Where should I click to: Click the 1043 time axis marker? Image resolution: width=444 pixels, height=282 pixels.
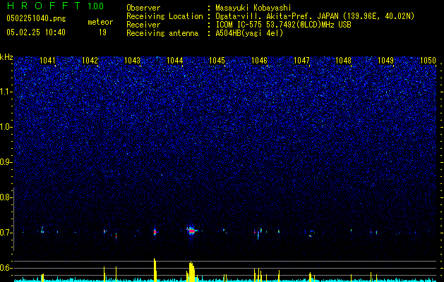132,60
